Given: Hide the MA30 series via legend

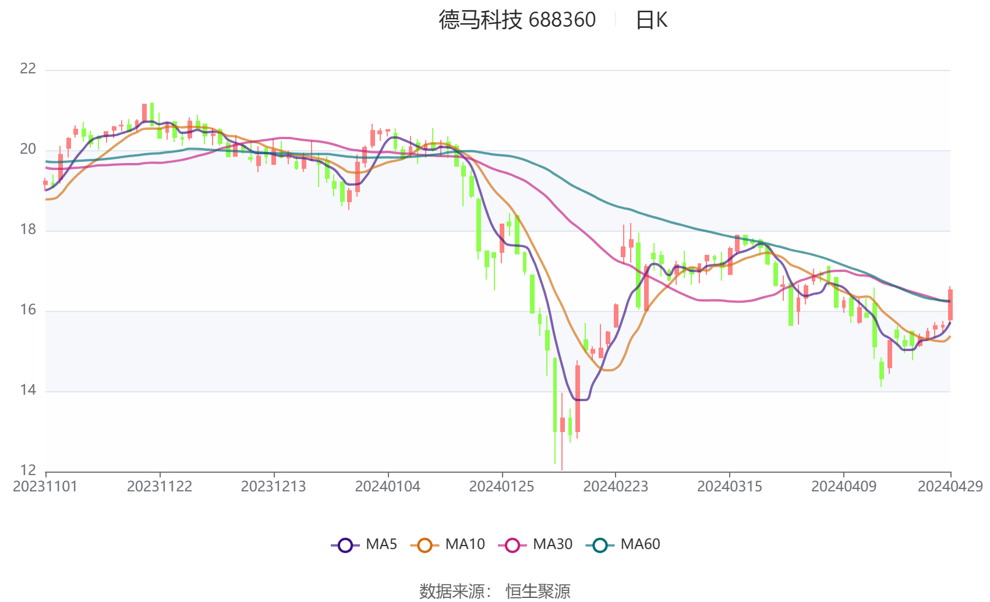Looking at the screenshot, I should (512, 545).
